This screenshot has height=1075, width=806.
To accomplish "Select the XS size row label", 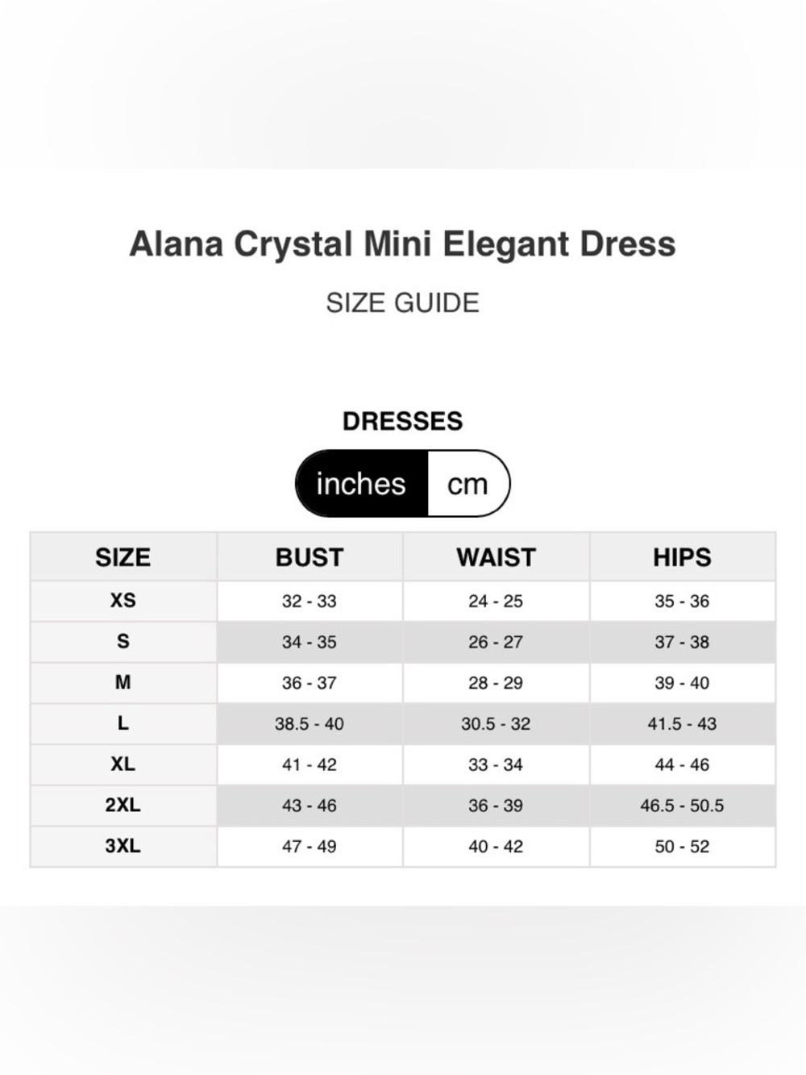I will point(123,601).
